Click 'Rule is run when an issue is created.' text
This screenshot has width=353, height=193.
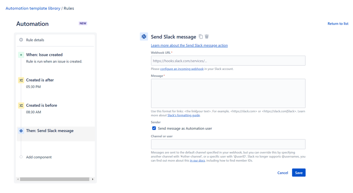[x=54, y=62]
